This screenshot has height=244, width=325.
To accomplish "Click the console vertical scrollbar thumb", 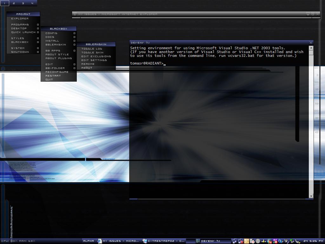I will point(311,52).
